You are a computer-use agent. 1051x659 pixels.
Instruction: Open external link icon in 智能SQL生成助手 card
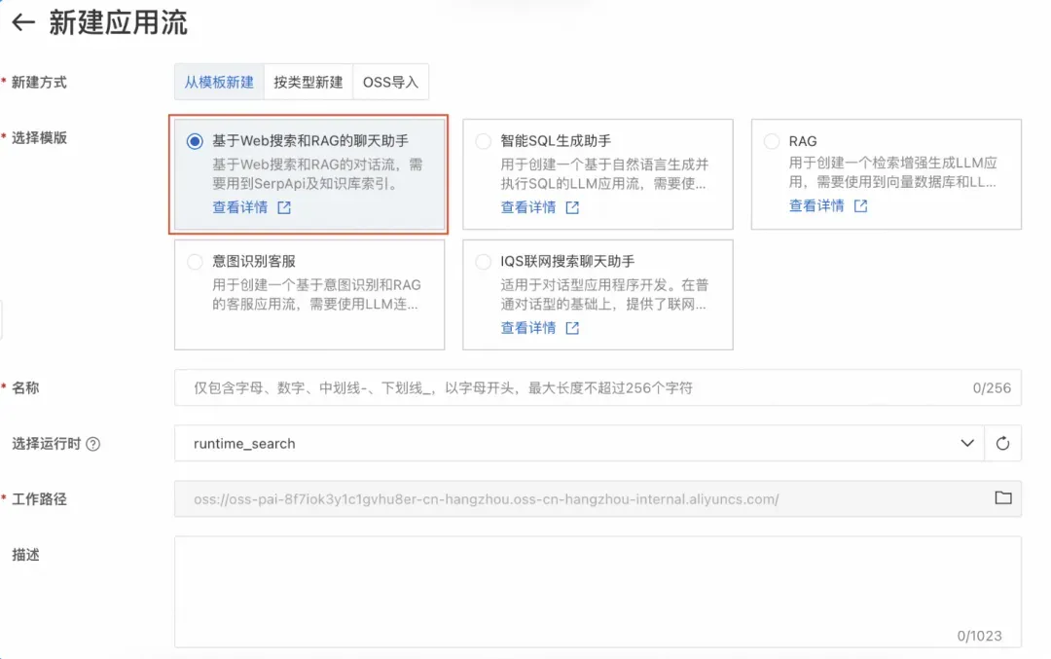coord(572,207)
